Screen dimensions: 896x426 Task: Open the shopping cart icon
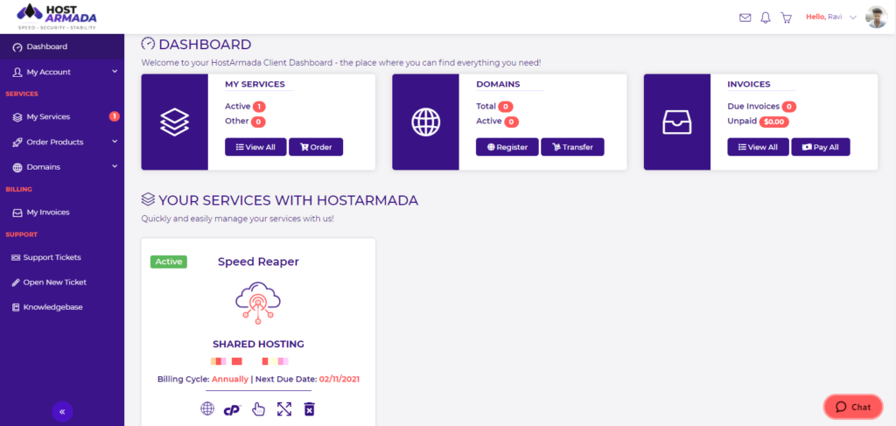point(787,17)
